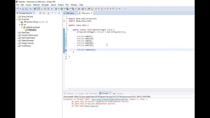The height and width of the screenshot is (118, 210).
Task: Switch to the Javadoc tab
Action: pos(80,93)
